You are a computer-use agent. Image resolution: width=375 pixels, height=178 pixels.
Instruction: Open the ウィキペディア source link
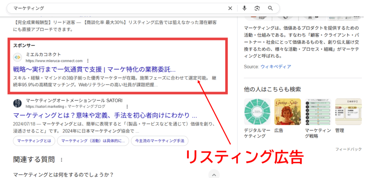pos(276,67)
